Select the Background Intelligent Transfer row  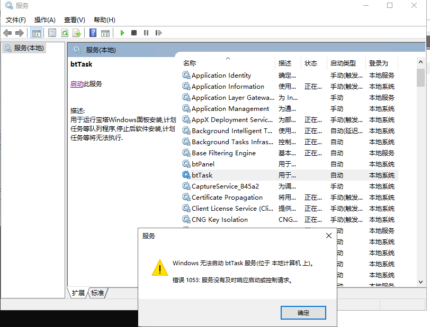pyautogui.click(x=289, y=131)
